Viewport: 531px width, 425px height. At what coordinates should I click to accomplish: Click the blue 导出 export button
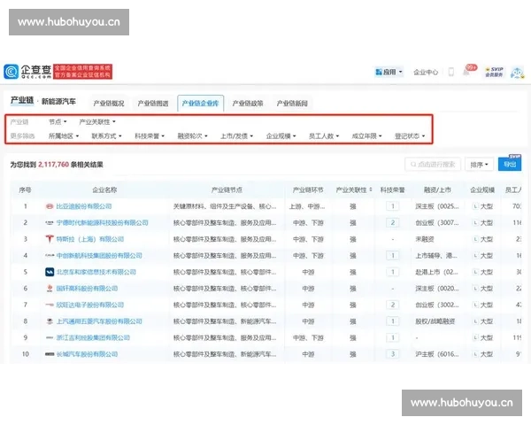click(x=511, y=164)
